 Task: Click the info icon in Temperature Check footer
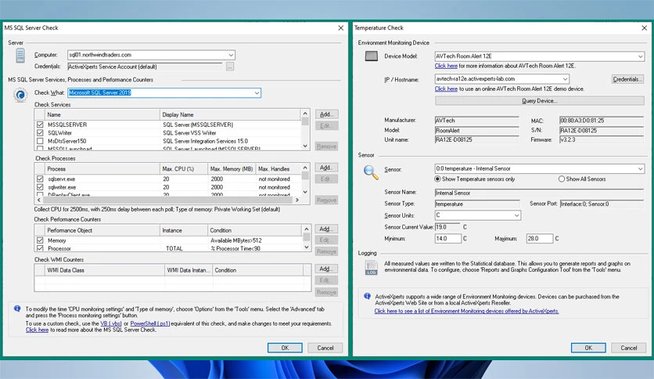(x=367, y=296)
